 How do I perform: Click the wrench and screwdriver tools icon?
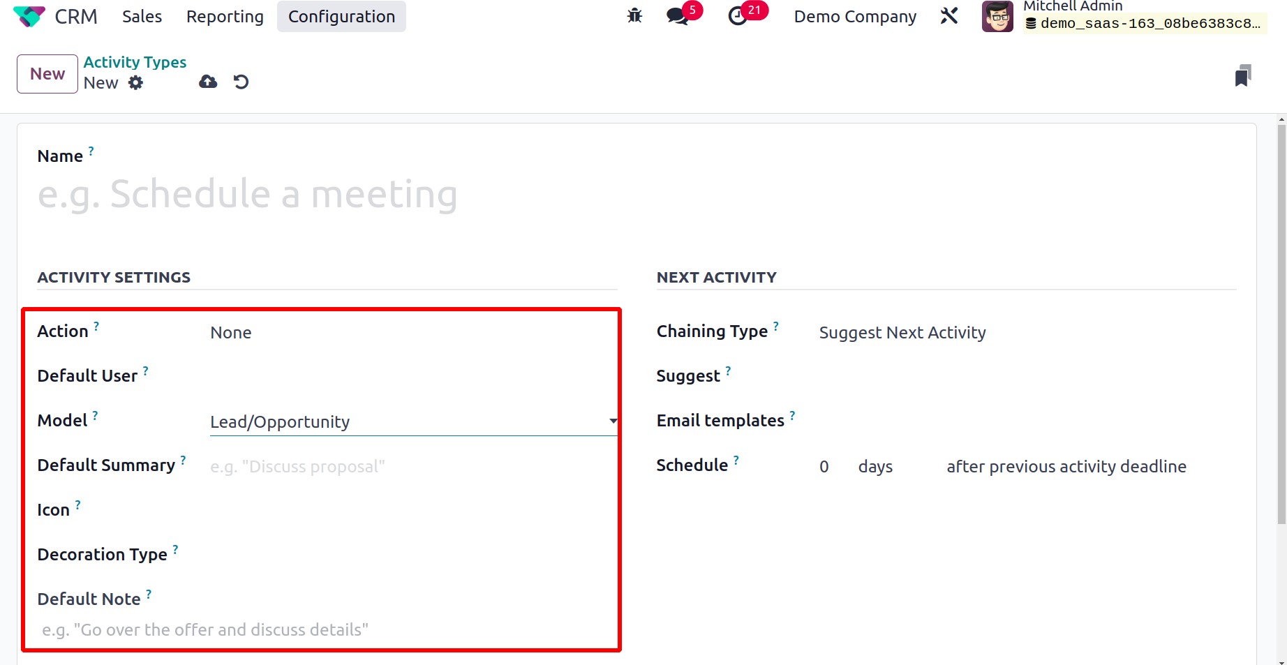point(948,15)
